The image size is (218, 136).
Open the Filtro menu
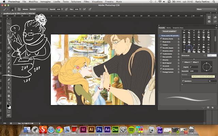(87, 1)
